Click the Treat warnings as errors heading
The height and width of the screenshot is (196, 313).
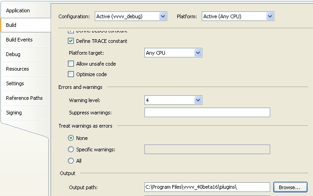(x=85, y=126)
